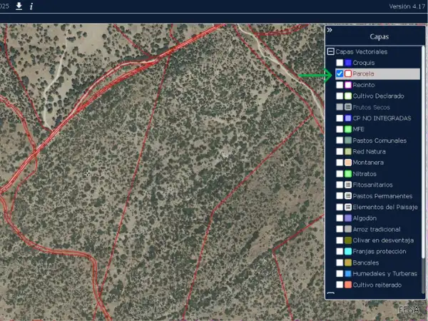Click the red Parcela outline symbol icon
This screenshot has width=428, height=321.
click(x=348, y=73)
